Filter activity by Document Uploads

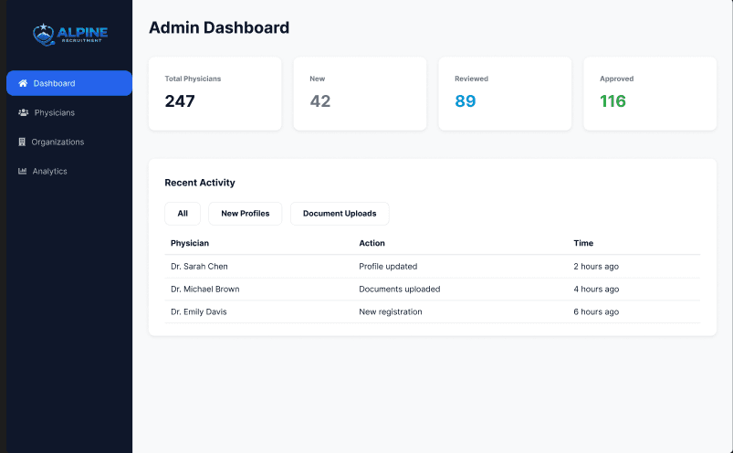pyautogui.click(x=340, y=214)
